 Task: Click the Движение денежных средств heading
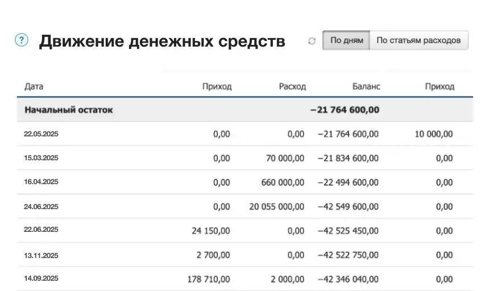tap(162, 41)
